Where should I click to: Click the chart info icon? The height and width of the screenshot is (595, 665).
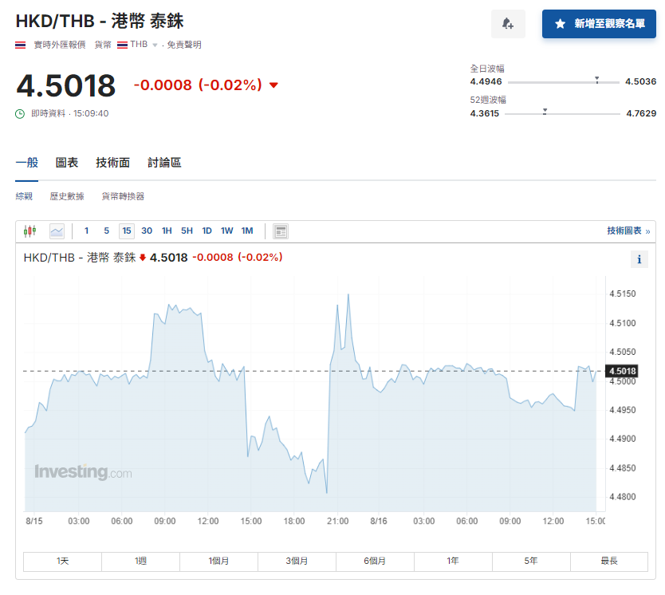click(639, 259)
